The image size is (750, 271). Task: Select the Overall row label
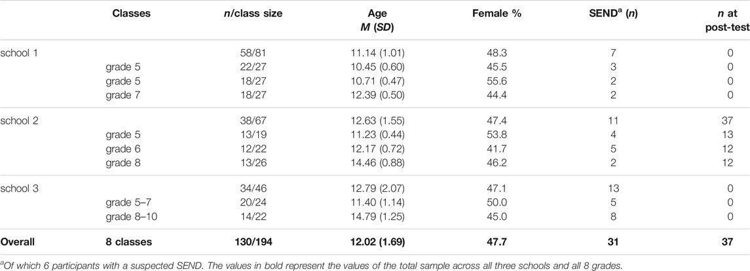click(x=18, y=242)
